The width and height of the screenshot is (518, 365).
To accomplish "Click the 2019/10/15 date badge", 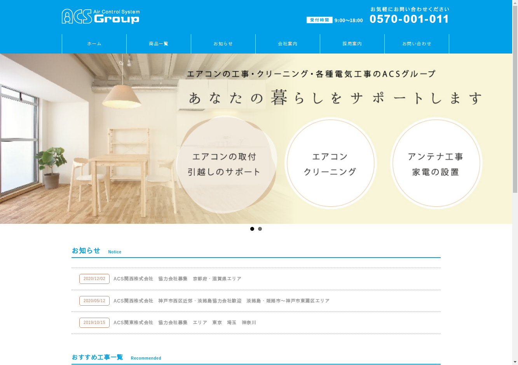I will click(94, 323).
